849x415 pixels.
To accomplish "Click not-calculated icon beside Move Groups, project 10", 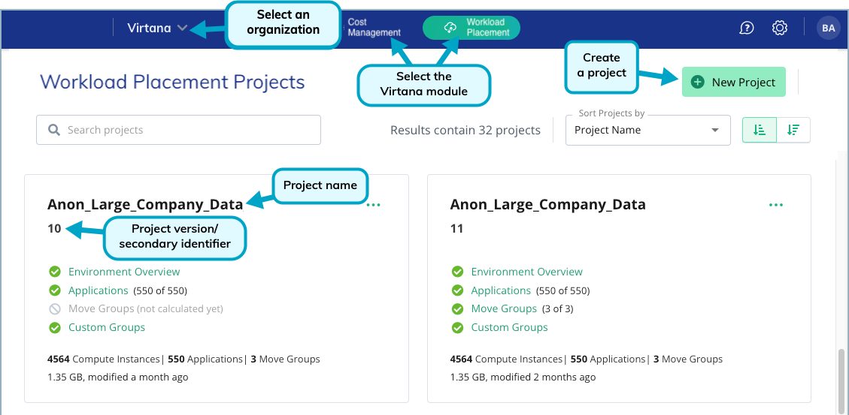I will pos(55,309).
